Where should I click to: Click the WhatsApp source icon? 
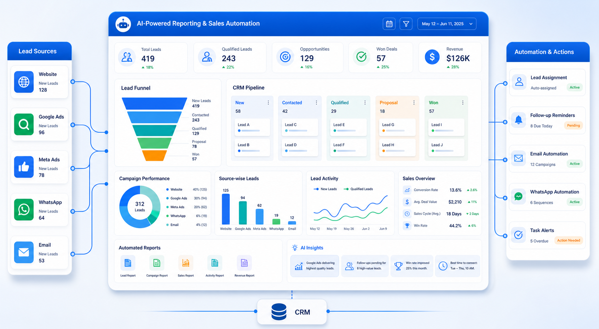(24, 210)
